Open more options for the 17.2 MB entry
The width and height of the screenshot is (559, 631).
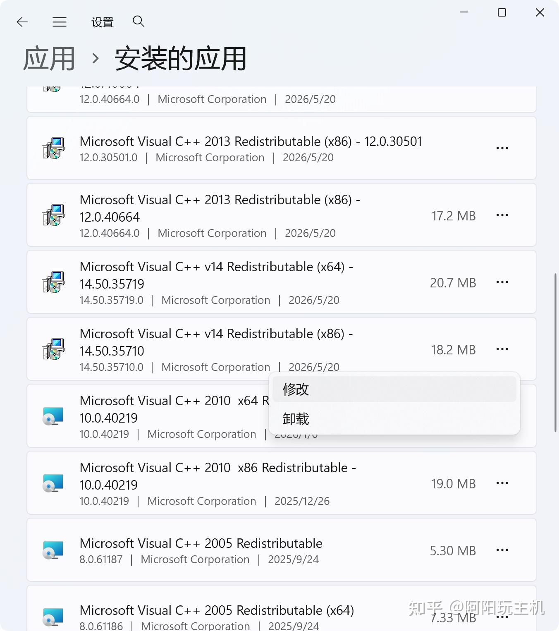click(x=502, y=215)
